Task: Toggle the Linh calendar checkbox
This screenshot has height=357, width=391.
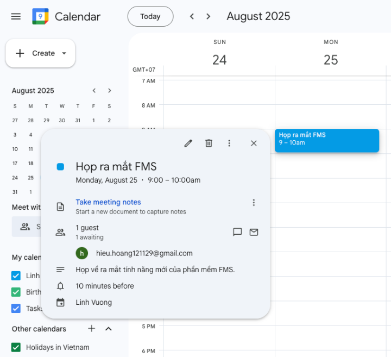Action: tap(16, 275)
